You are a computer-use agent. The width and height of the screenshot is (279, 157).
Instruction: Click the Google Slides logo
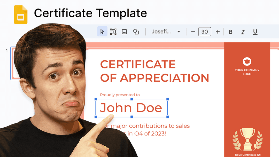(x=21, y=15)
